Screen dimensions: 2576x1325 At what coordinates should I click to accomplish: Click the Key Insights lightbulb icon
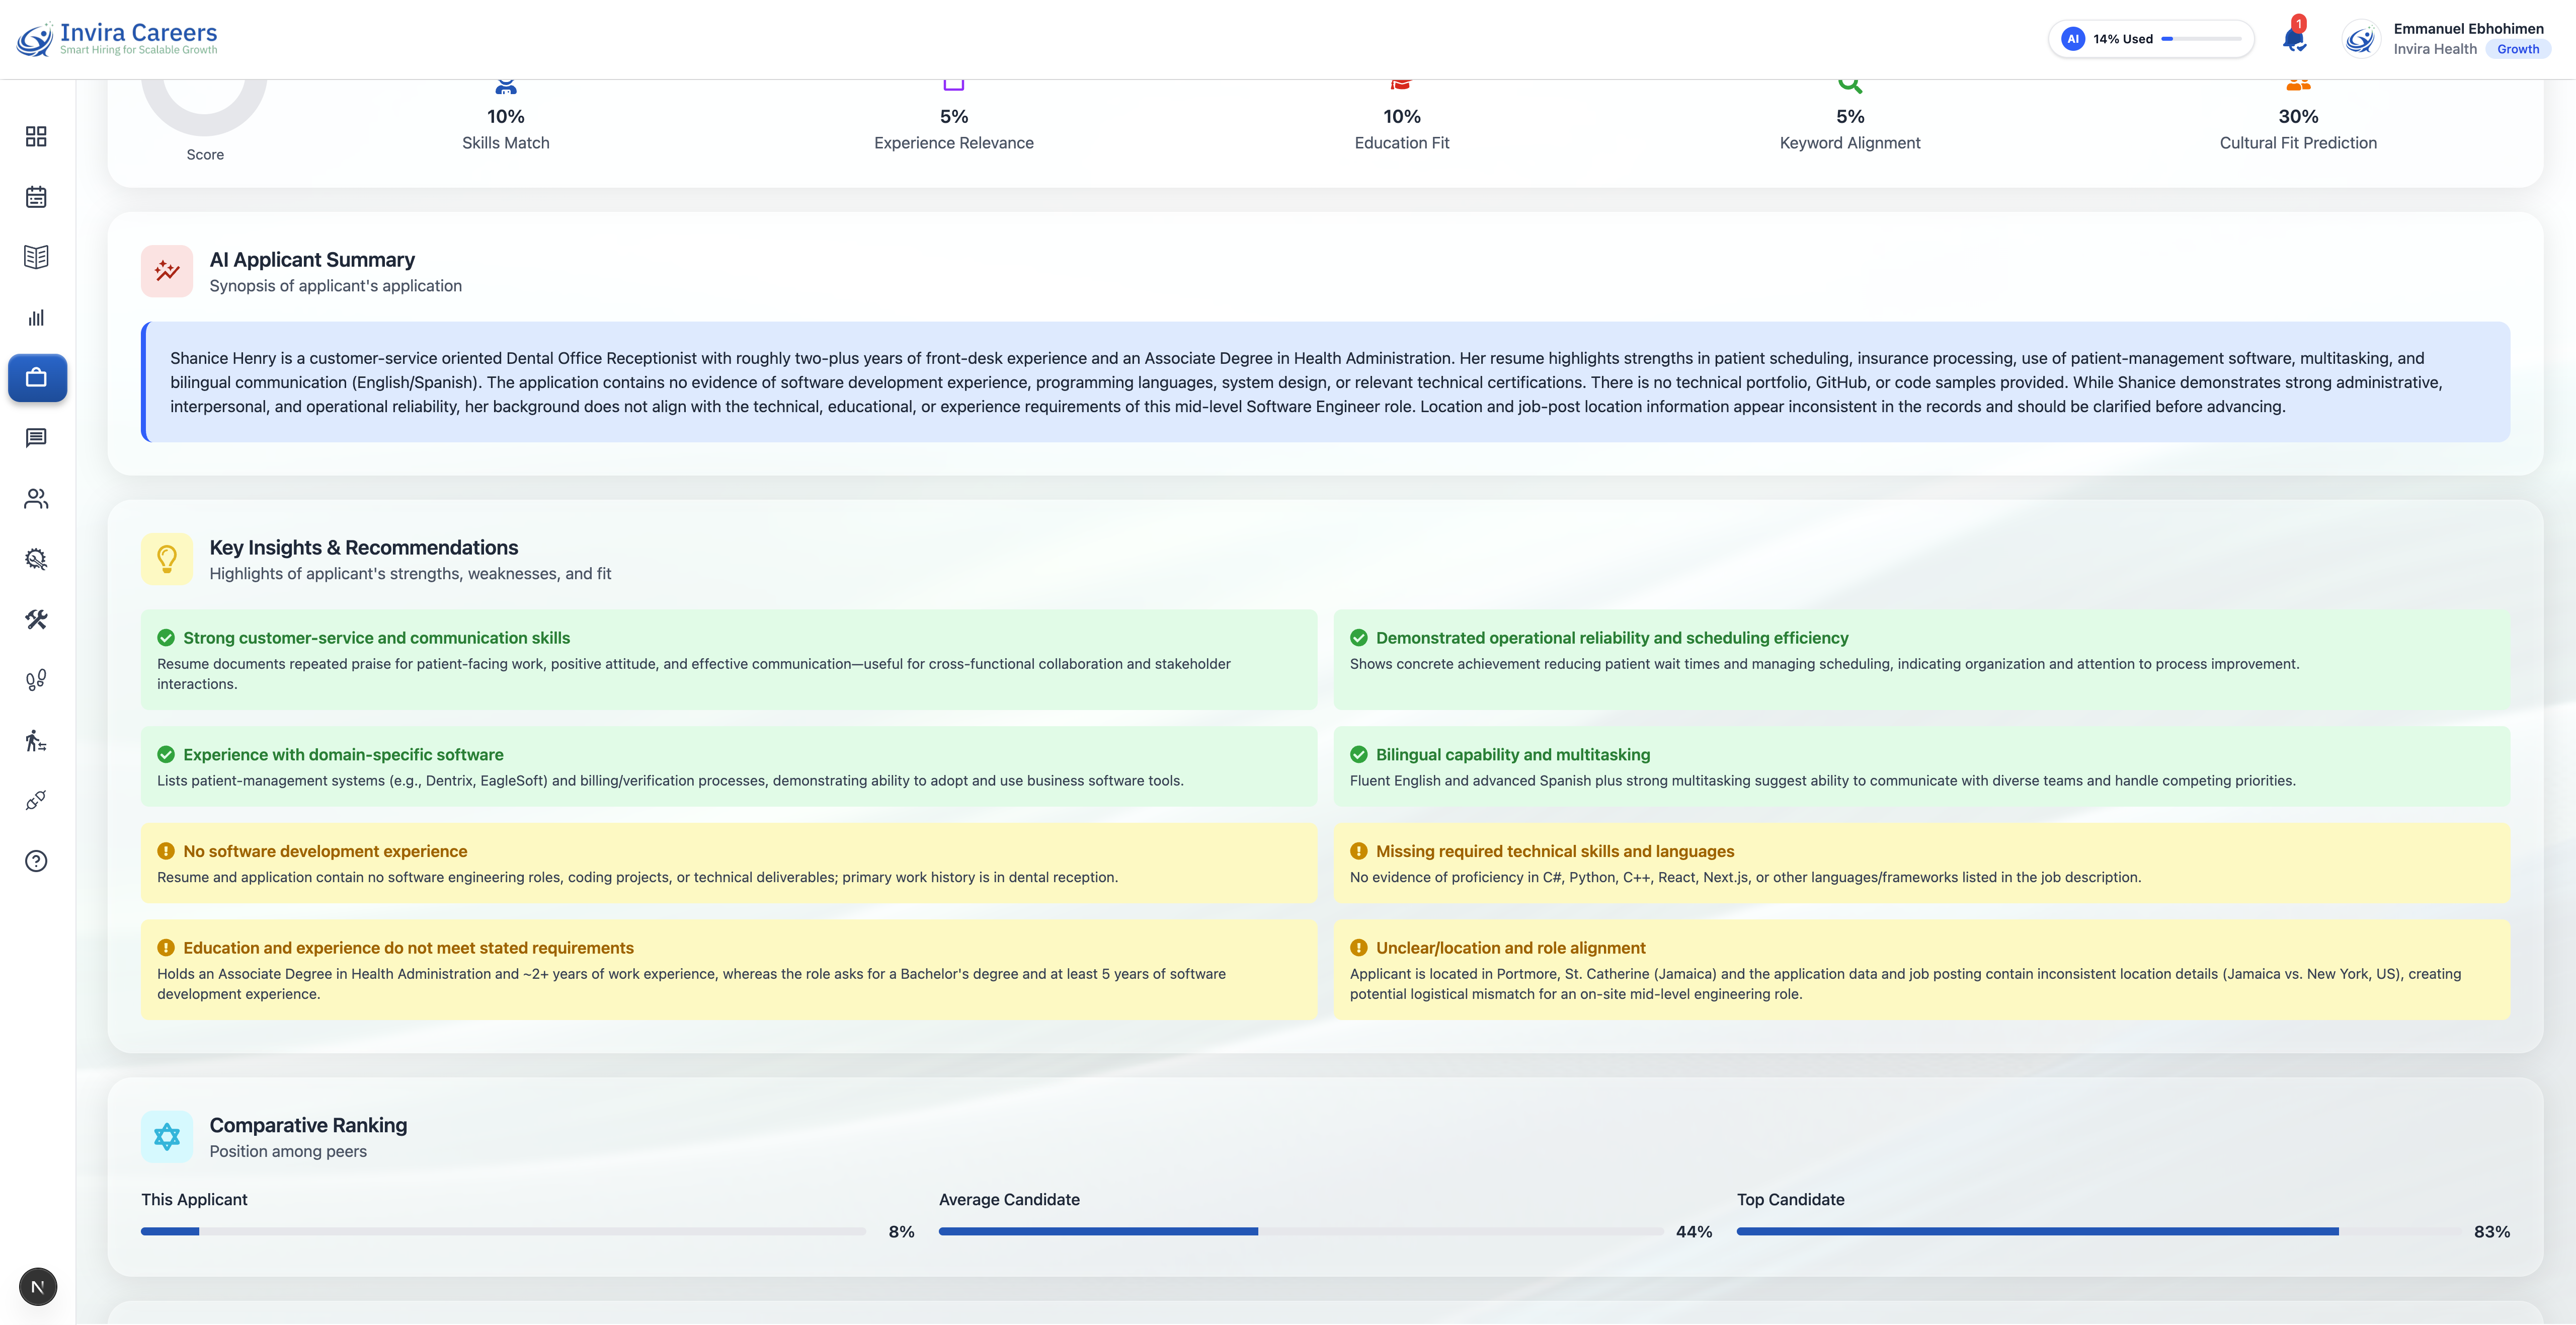[167, 558]
